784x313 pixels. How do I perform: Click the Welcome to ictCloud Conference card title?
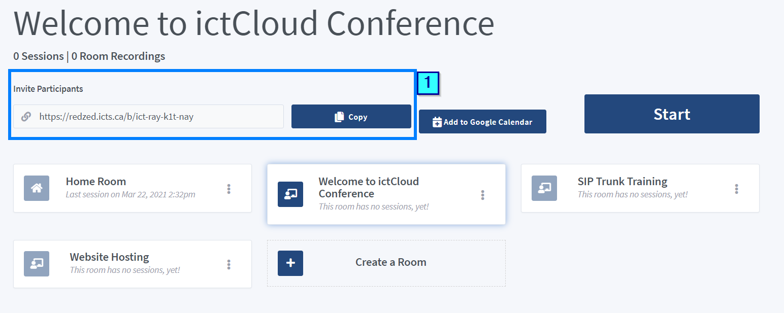(369, 188)
